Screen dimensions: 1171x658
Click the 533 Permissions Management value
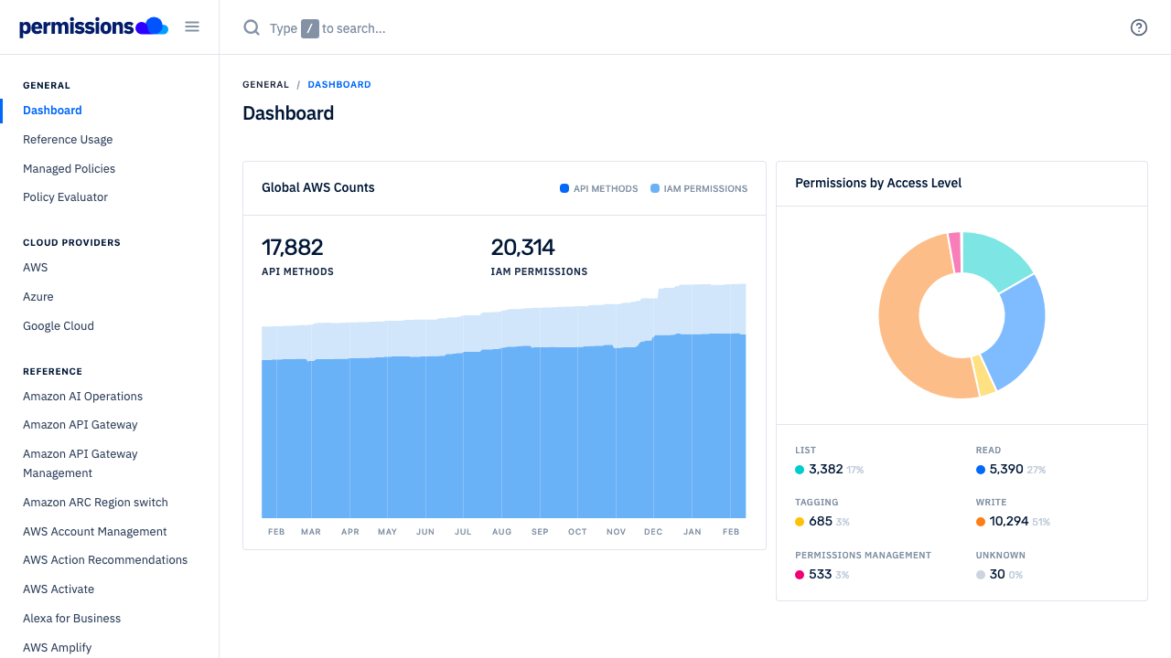point(821,574)
